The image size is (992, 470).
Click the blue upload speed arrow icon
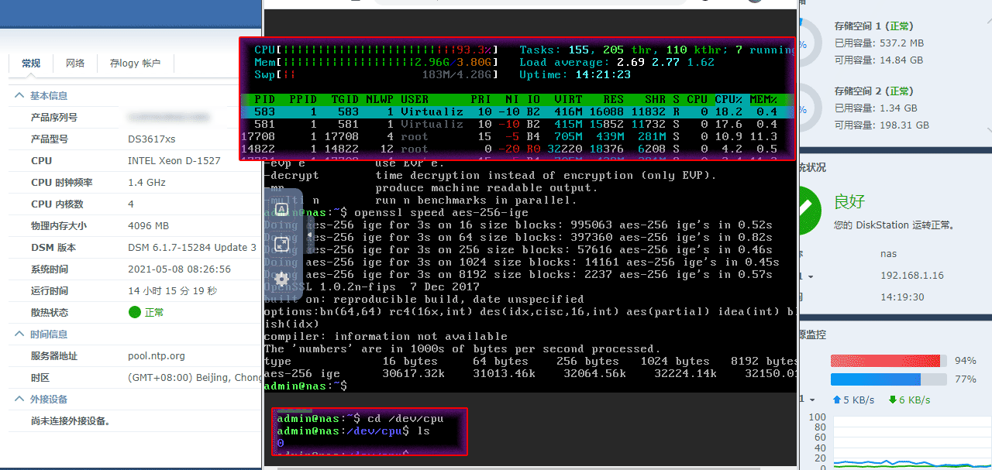coord(836,400)
